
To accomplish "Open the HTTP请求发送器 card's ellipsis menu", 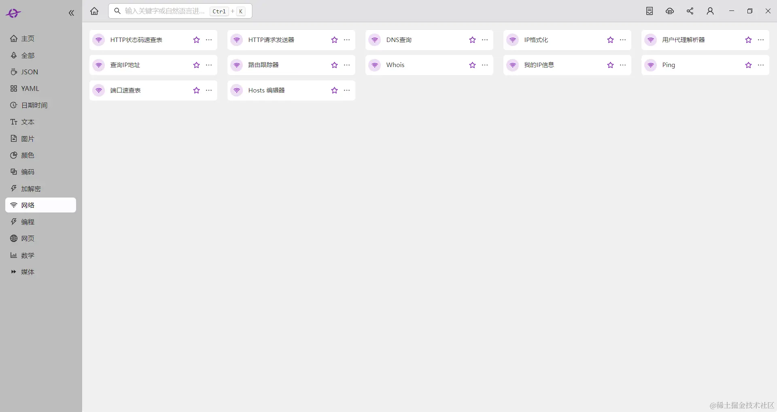I will click(x=347, y=40).
